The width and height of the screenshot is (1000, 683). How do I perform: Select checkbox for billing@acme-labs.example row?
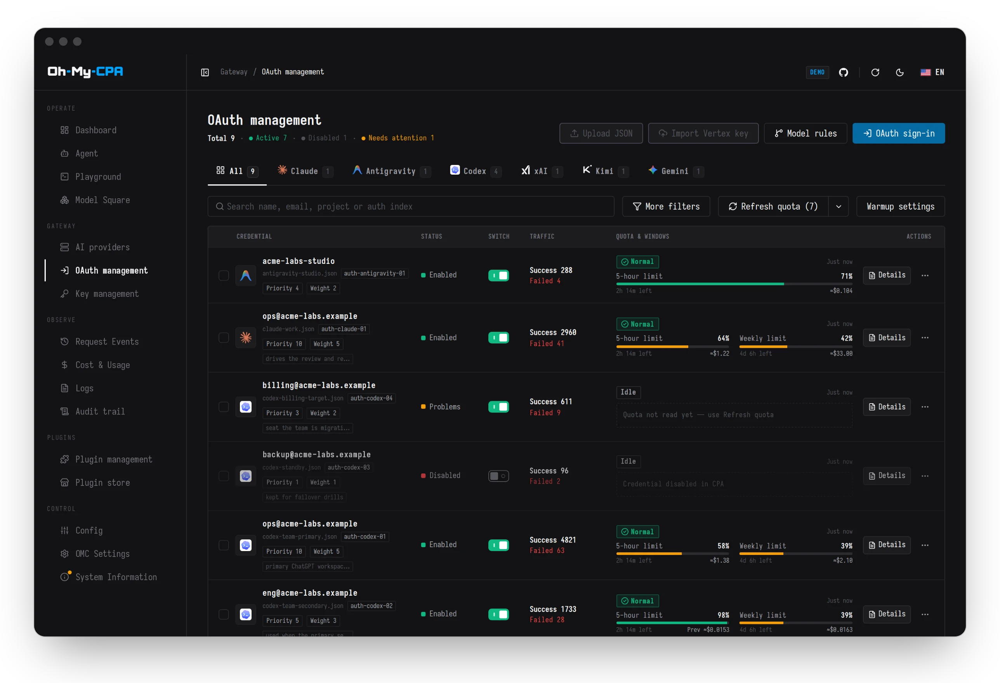pos(223,406)
